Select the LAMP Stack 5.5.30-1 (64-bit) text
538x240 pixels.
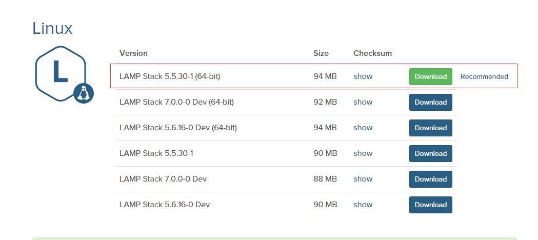click(170, 76)
